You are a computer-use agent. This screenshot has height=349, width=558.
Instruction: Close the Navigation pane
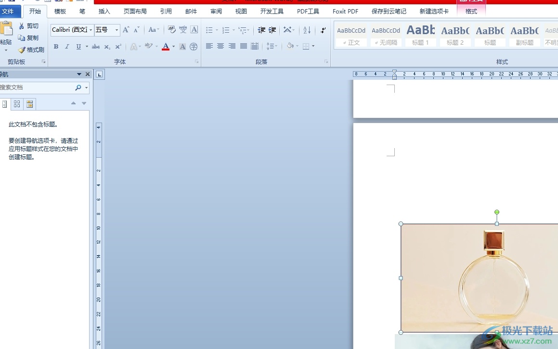coord(88,75)
